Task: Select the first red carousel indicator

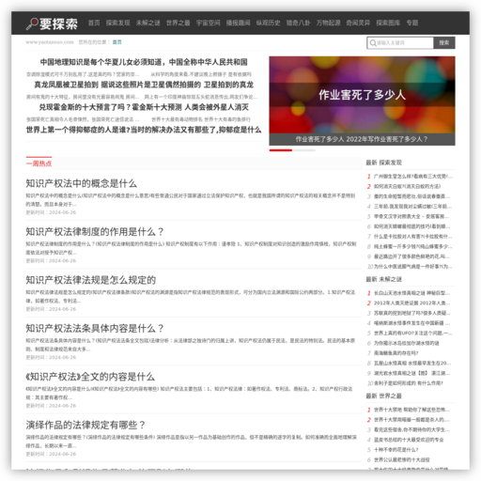Action: click(281, 150)
